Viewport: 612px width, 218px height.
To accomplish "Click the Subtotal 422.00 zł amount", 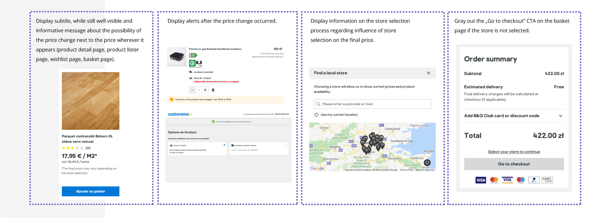I will click(x=554, y=74).
